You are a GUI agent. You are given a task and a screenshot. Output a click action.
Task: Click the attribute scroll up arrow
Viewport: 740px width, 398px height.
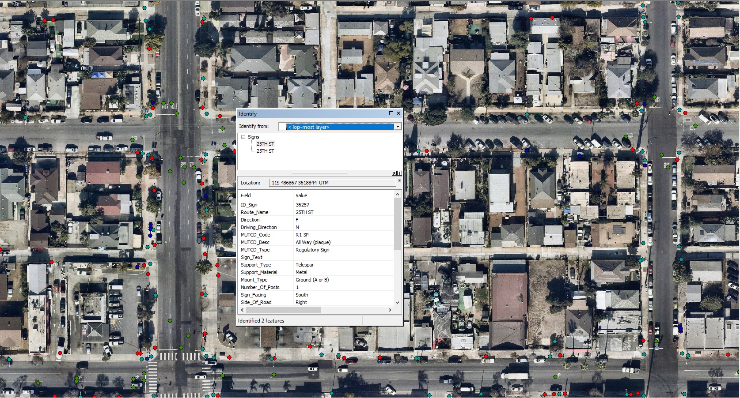[397, 194]
